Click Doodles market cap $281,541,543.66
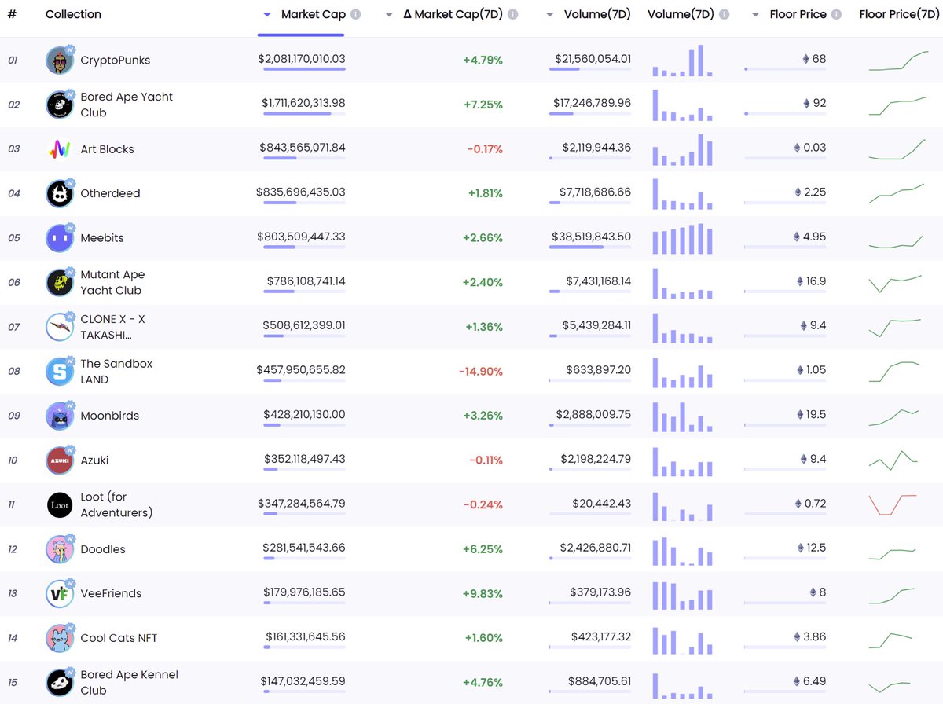 coord(304,548)
